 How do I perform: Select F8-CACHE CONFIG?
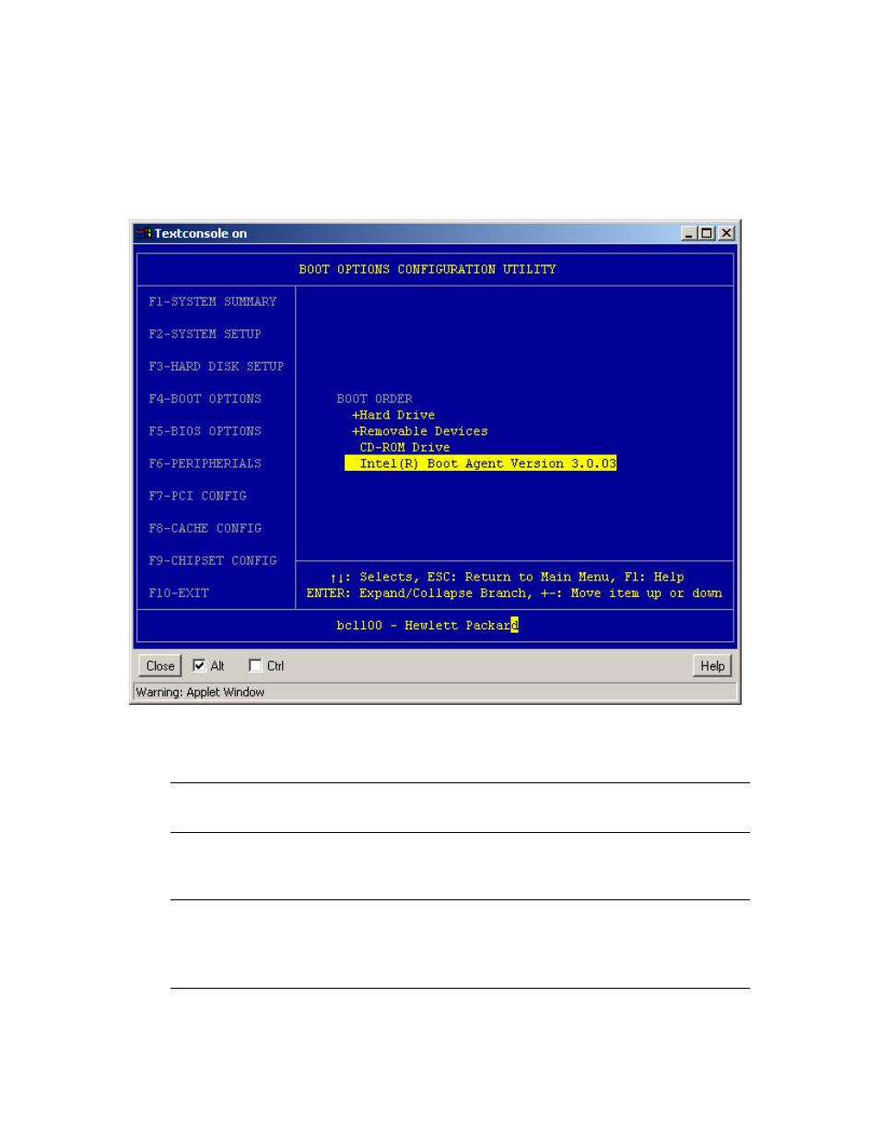click(x=205, y=528)
